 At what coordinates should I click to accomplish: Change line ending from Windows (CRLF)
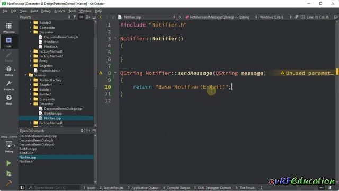[275, 17]
